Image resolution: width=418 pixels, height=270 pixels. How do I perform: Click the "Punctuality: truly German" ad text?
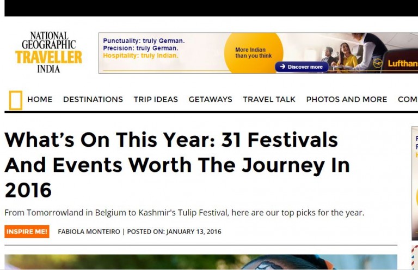click(144, 41)
